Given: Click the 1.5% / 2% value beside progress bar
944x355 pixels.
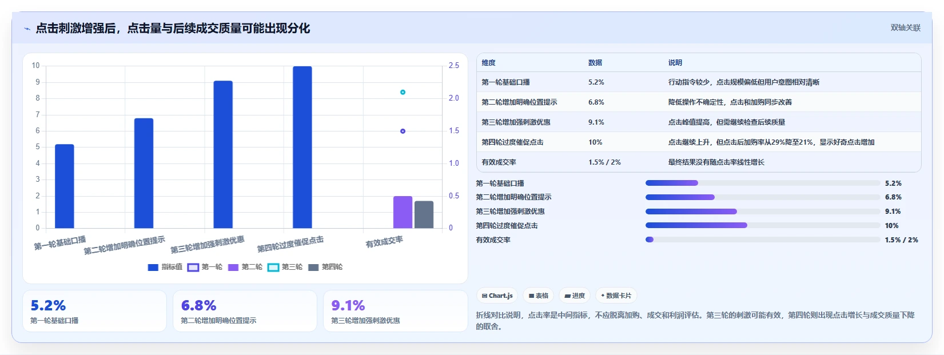Looking at the screenshot, I should click(x=902, y=240).
